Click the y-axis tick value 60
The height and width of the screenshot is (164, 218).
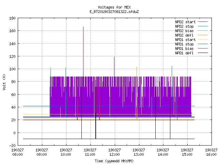pos(14,95)
